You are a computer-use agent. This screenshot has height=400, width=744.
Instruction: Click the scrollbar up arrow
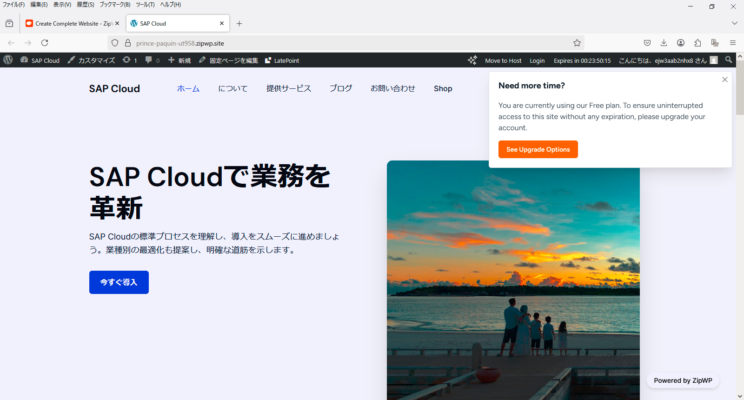point(740,56)
